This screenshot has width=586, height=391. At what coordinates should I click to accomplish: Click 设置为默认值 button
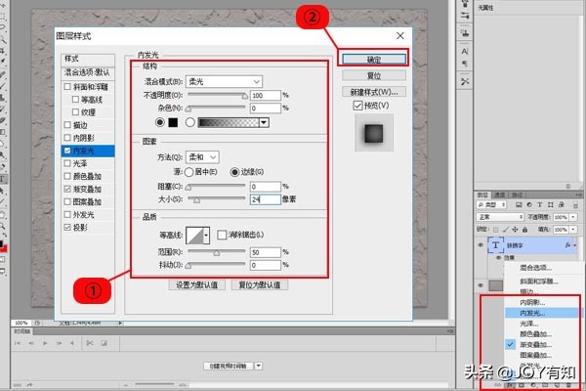(x=196, y=284)
